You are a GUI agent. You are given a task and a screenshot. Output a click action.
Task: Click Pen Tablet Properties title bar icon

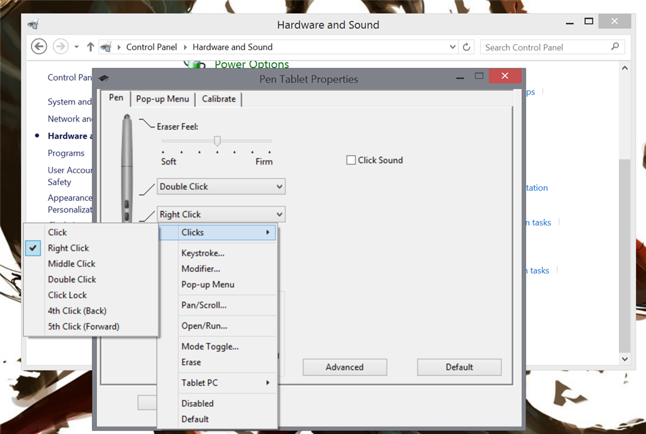tap(103, 78)
